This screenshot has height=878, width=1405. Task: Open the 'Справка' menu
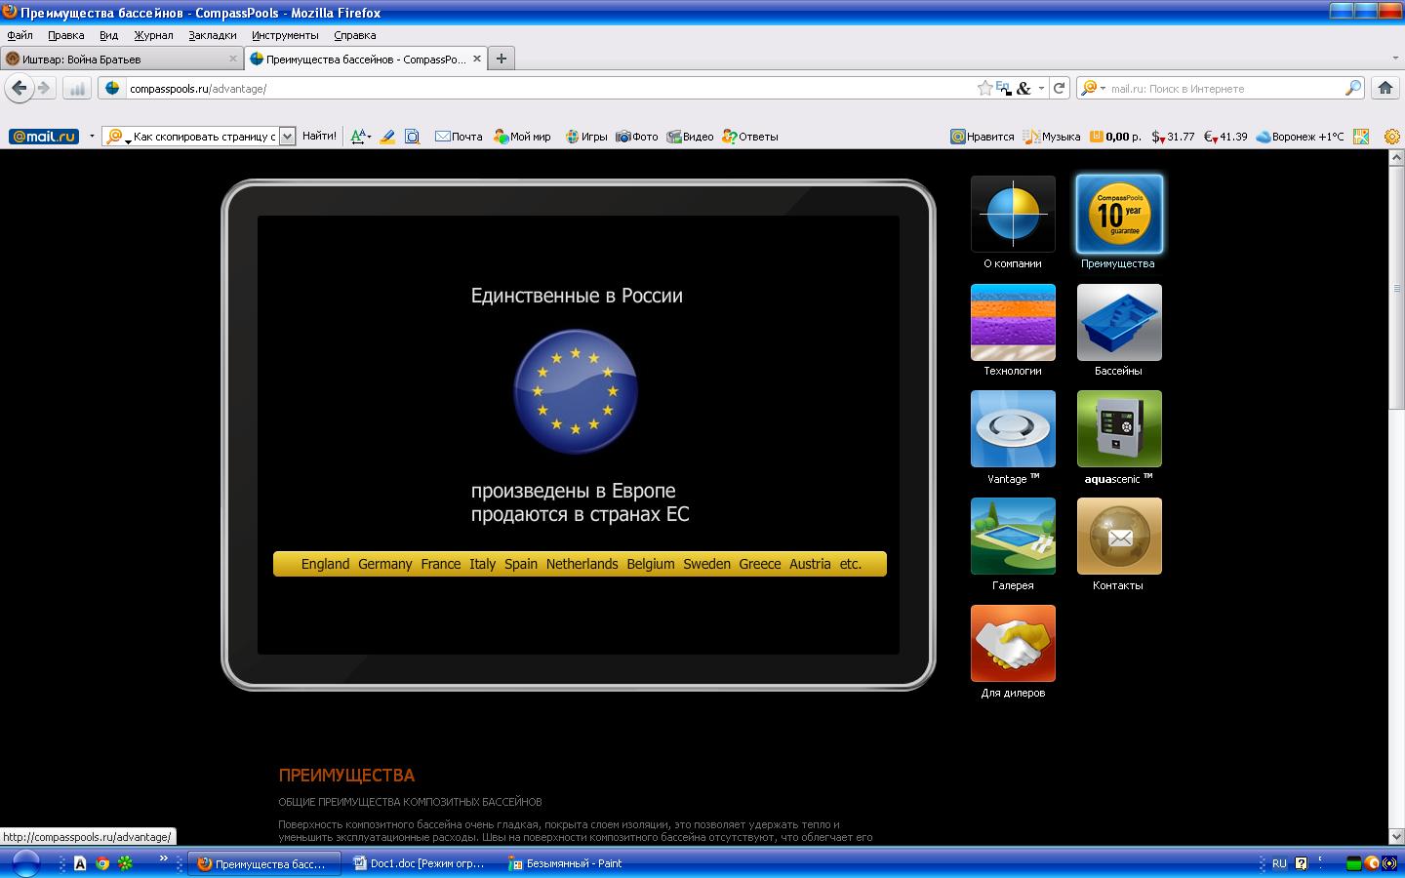354,35
